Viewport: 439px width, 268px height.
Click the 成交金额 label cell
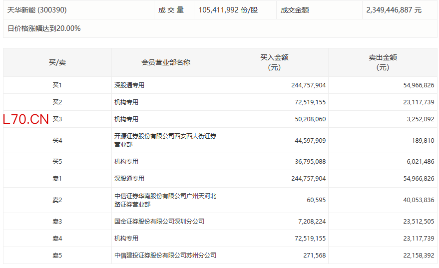[x=295, y=10]
